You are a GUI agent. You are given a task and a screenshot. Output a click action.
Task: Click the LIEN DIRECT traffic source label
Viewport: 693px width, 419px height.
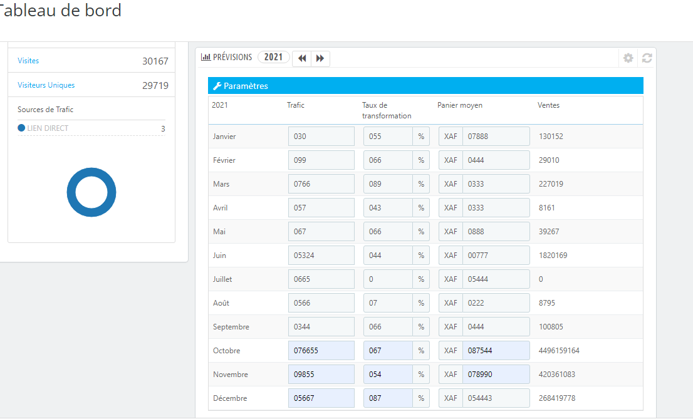[48, 128]
